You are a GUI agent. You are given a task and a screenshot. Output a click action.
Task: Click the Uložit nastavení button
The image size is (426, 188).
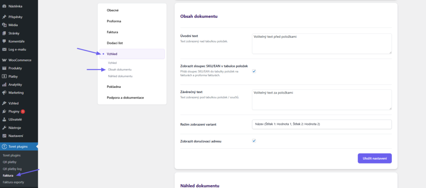375,158
